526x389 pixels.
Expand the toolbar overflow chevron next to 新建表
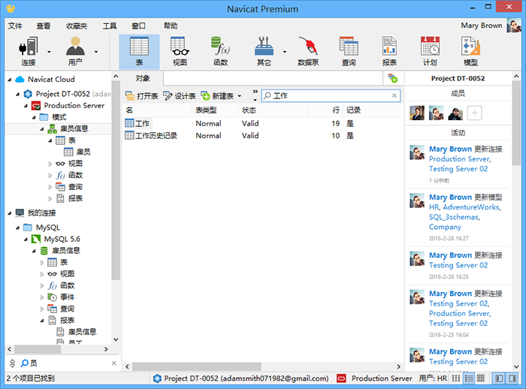pos(255,92)
